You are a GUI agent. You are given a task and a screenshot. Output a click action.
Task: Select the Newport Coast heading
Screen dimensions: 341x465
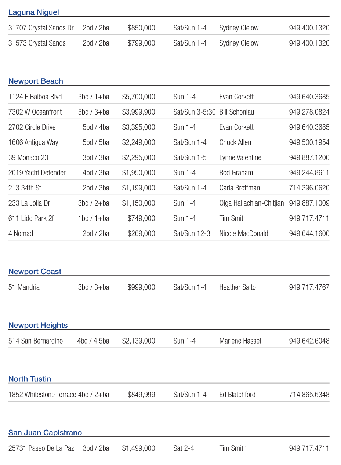click(x=35, y=272)
